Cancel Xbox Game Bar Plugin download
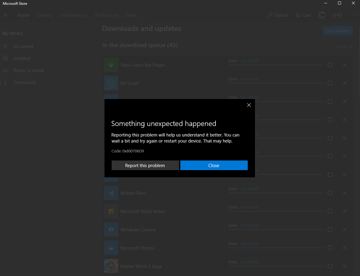Image resolution: width=360 pixels, height=276 pixels. pos(345,65)
